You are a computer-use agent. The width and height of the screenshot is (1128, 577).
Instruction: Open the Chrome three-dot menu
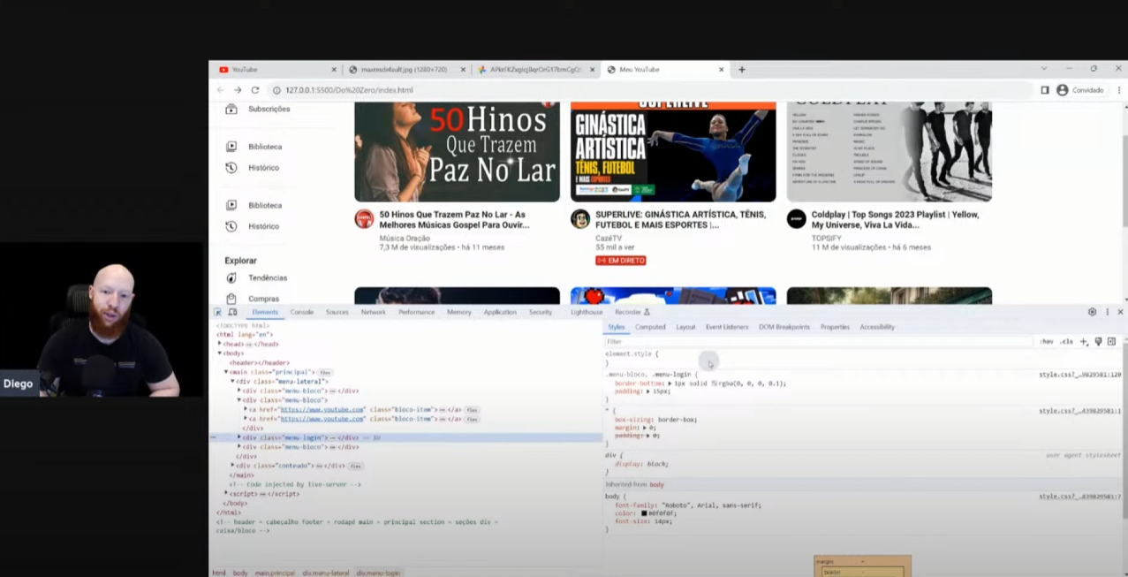coord(1119,90)
